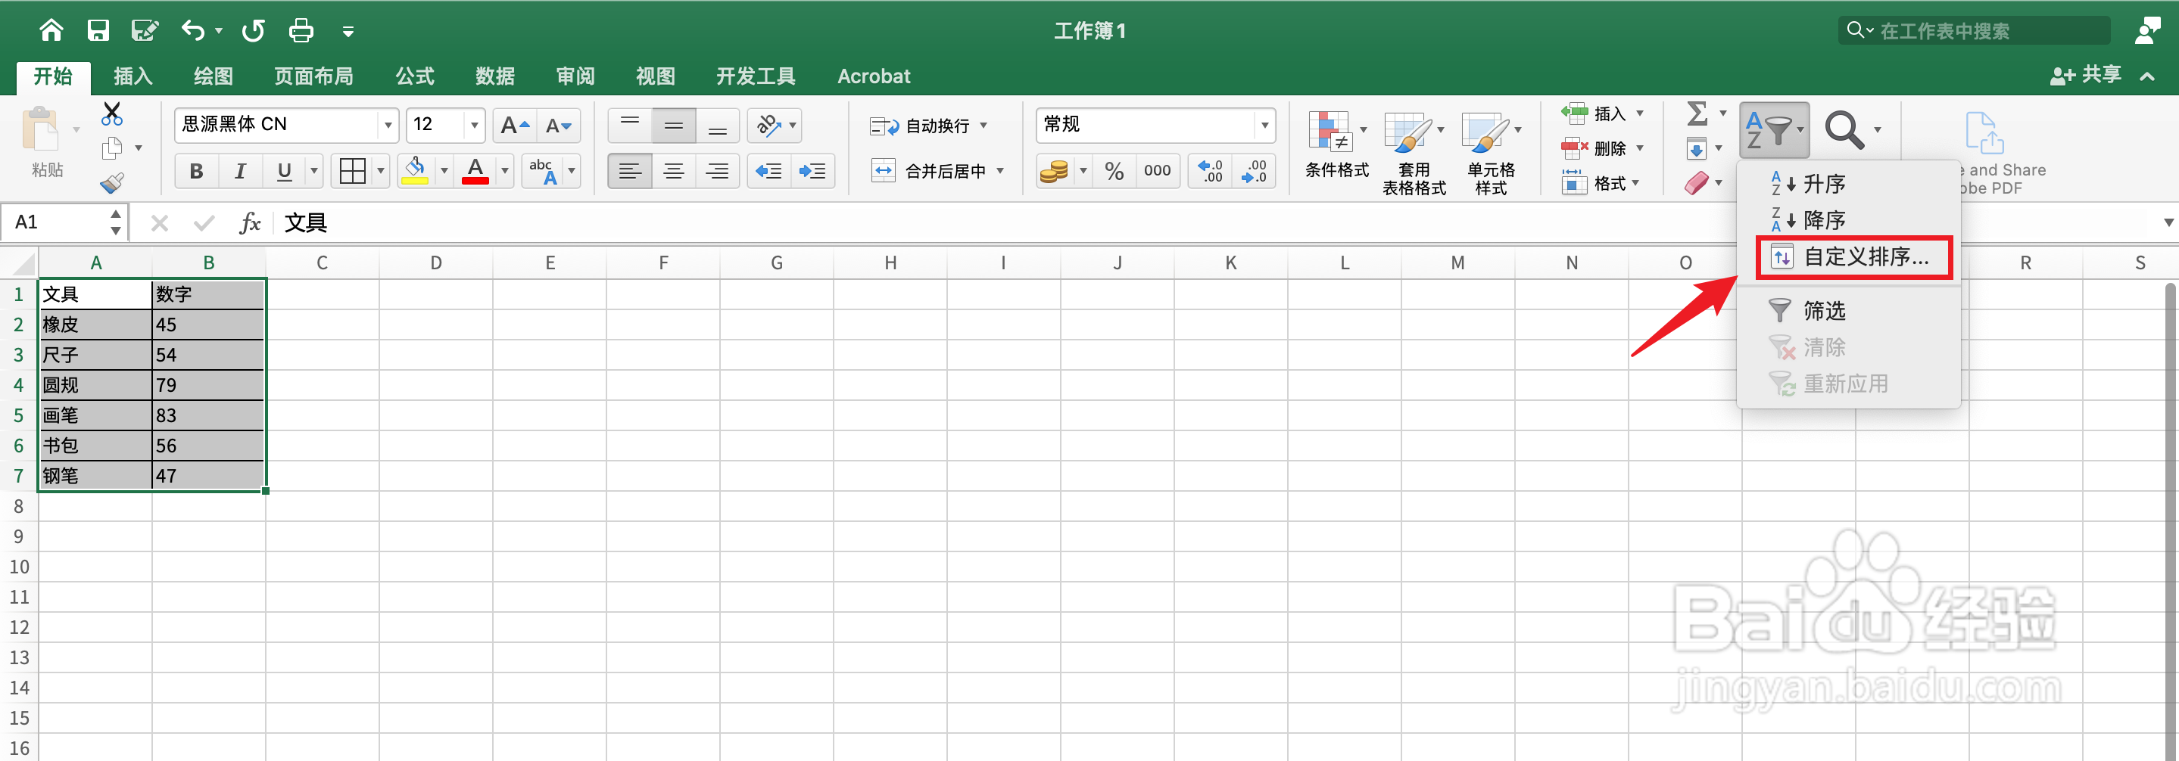Viewport: 2179px width, 761px height.
Task: Click the Paste clipboard icon
Action: 40,129
